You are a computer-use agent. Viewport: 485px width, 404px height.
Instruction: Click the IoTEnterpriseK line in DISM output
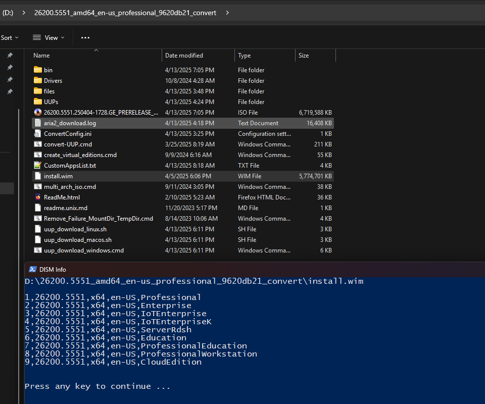[118, 322]
